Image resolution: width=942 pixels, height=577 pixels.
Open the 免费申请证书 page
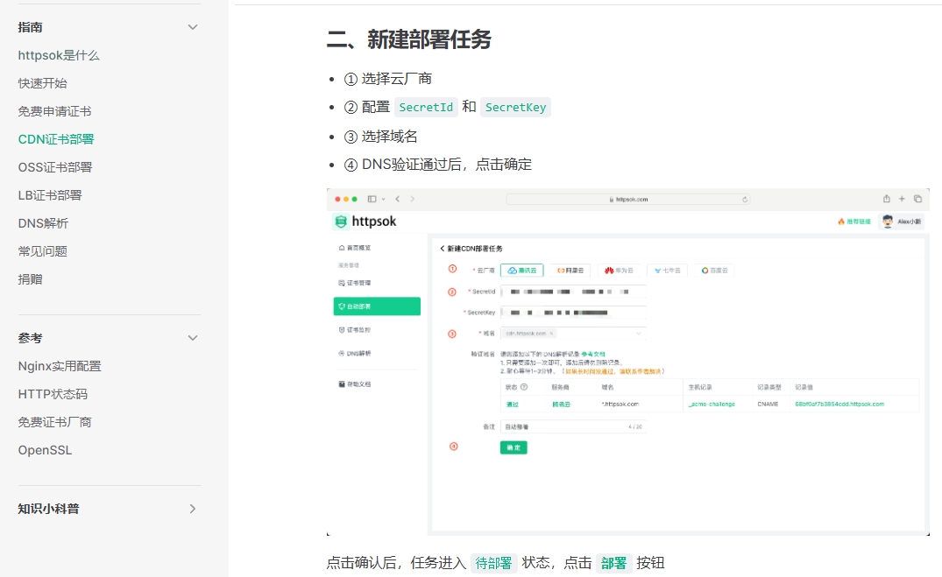point(54,111)
